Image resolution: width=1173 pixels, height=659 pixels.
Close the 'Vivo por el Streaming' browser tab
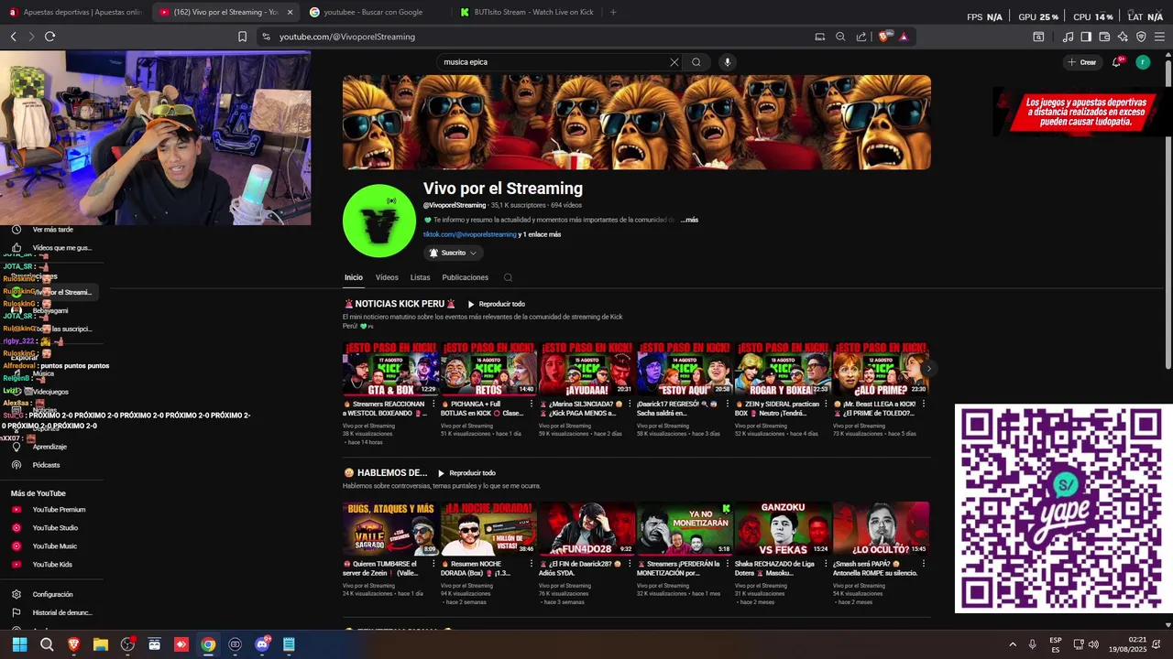tap(290, 12)
